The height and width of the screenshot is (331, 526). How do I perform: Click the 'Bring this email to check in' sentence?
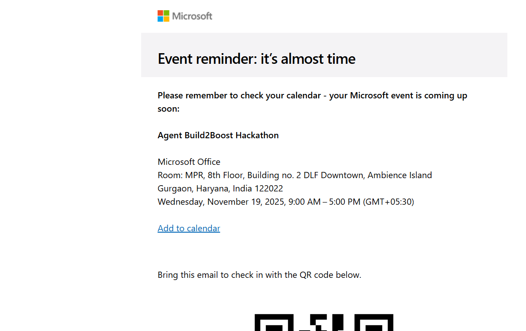coord(259,275)
